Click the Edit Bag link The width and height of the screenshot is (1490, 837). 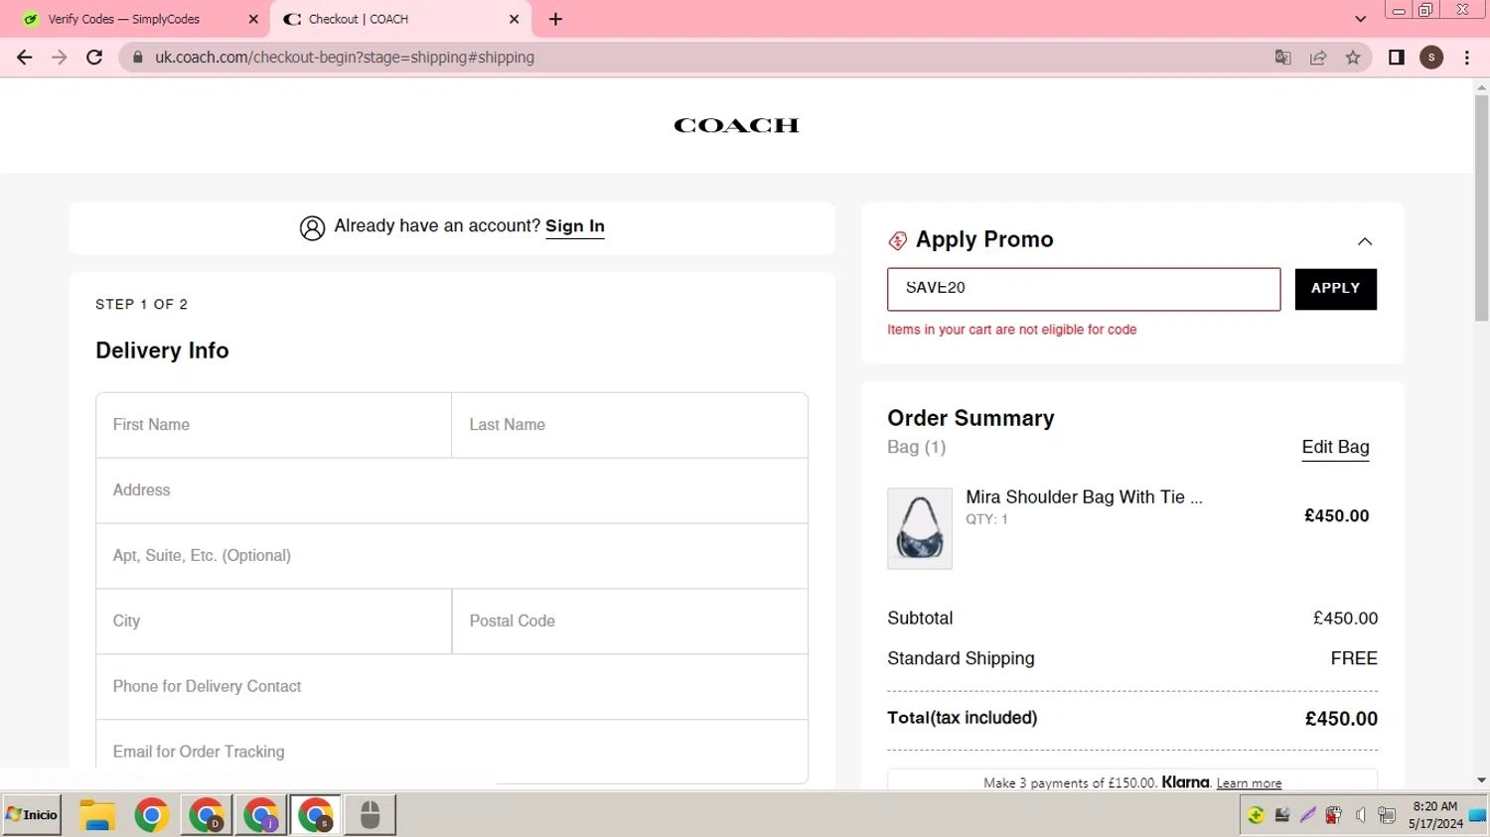click(x=1336, y=447)
